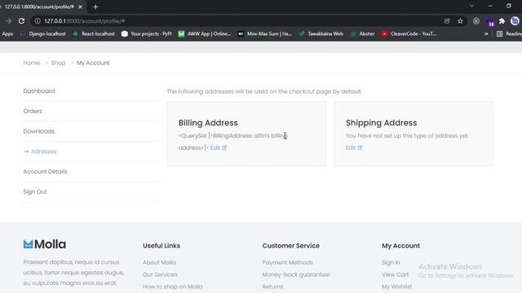Open a new tab with plus button
The width and height of the screenshot is (522, 293).
pyautogui.click(x=95, y=7)
